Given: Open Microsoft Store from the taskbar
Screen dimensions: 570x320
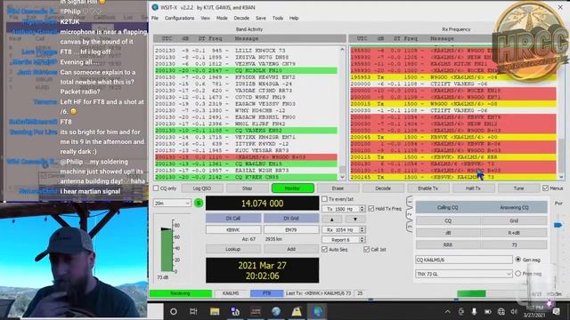Looking at the screenshot, I should coord(235,311).
